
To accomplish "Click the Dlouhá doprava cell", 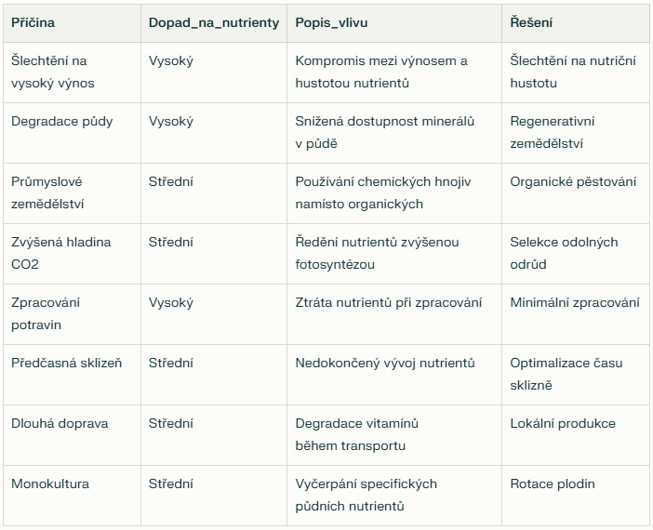I will coord(72,434).
